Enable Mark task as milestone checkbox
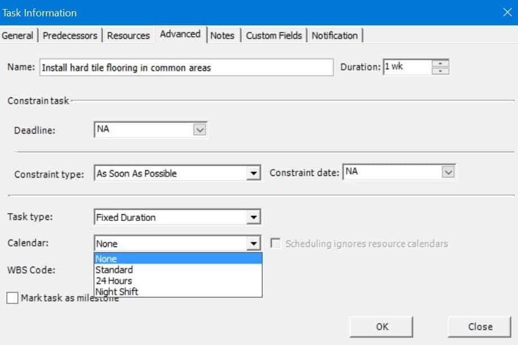 coord(12,298)
